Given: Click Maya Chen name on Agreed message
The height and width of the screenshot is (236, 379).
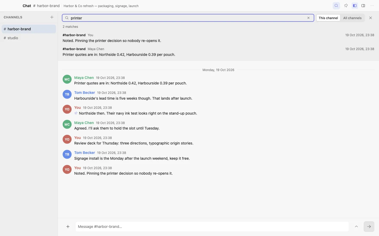Looking at the screenshot, I should [x=84, y=123].
